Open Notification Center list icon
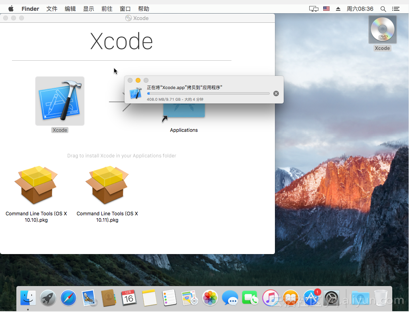This screenshot has height=312, width=409. pos(396,9)
